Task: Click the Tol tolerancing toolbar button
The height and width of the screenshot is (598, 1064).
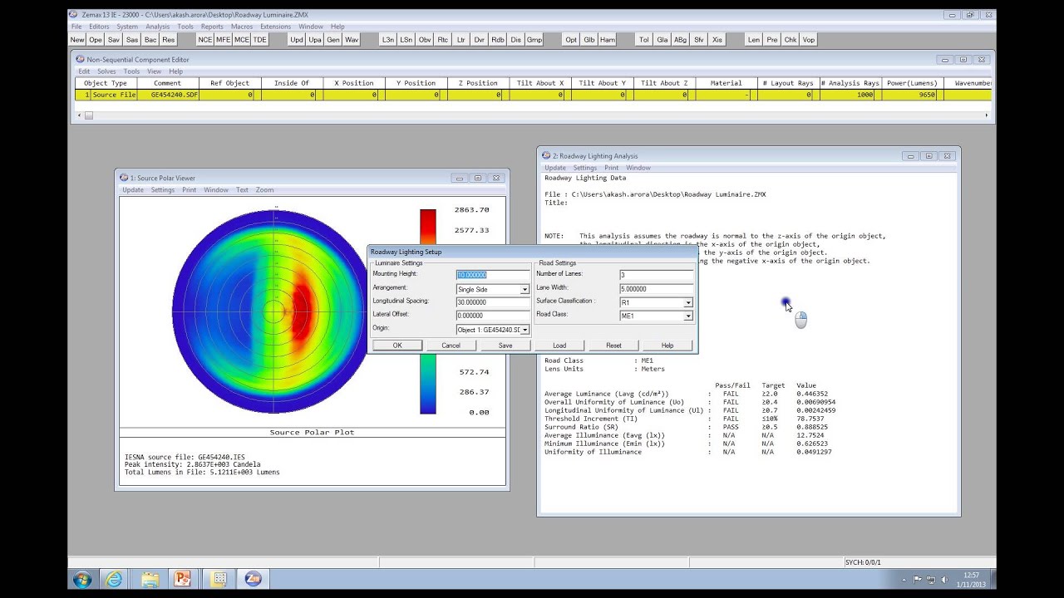Action: (644, 40)
